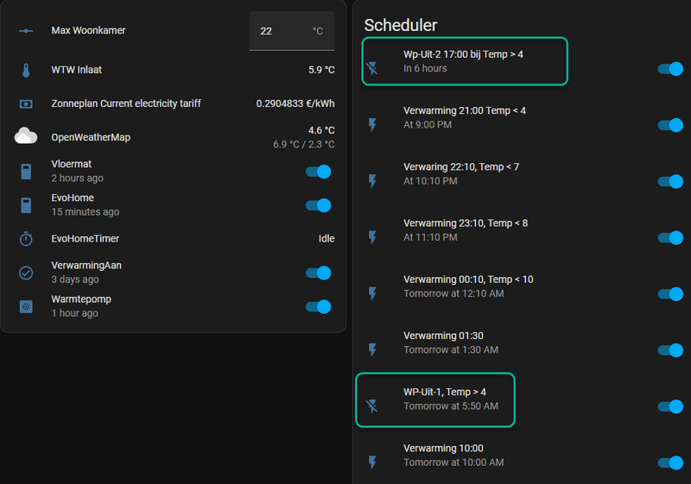The height and width of the screenshot is (484, 691).
Task: Click the Warmtepomp gear icon
Action: [x=26, y=306]
